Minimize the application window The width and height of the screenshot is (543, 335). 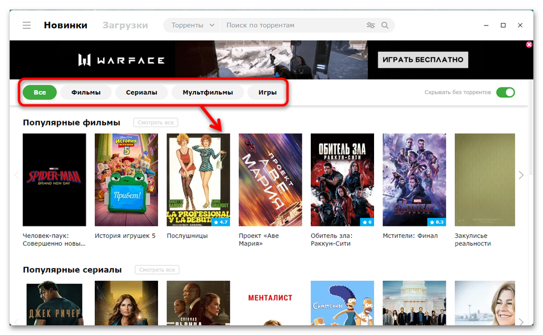486,25
